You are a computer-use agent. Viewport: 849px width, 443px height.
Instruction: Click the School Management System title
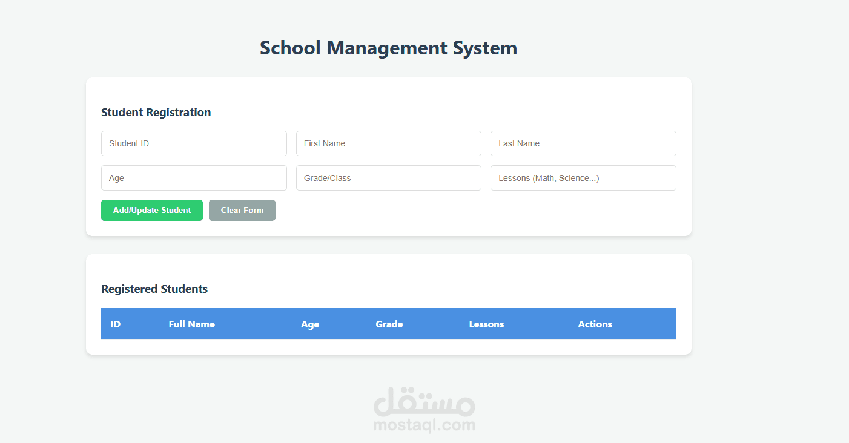388,47
